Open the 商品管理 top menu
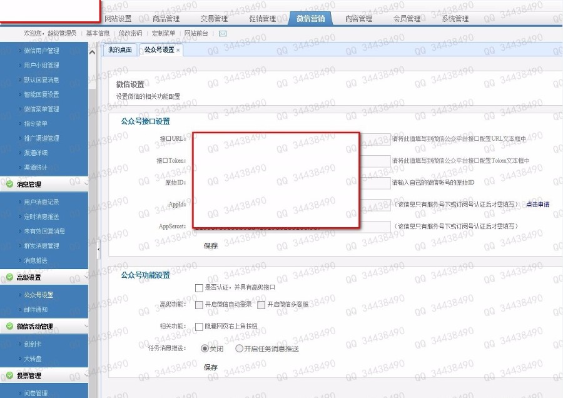Screen dimensions: 563x398 166,18
